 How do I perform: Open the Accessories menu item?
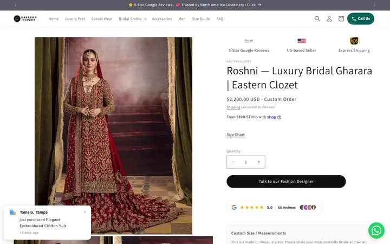click(161, 18)
